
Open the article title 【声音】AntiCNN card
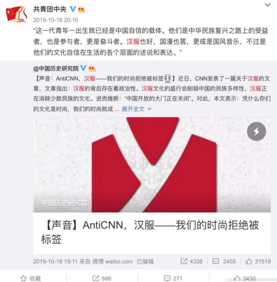[152, 233]
